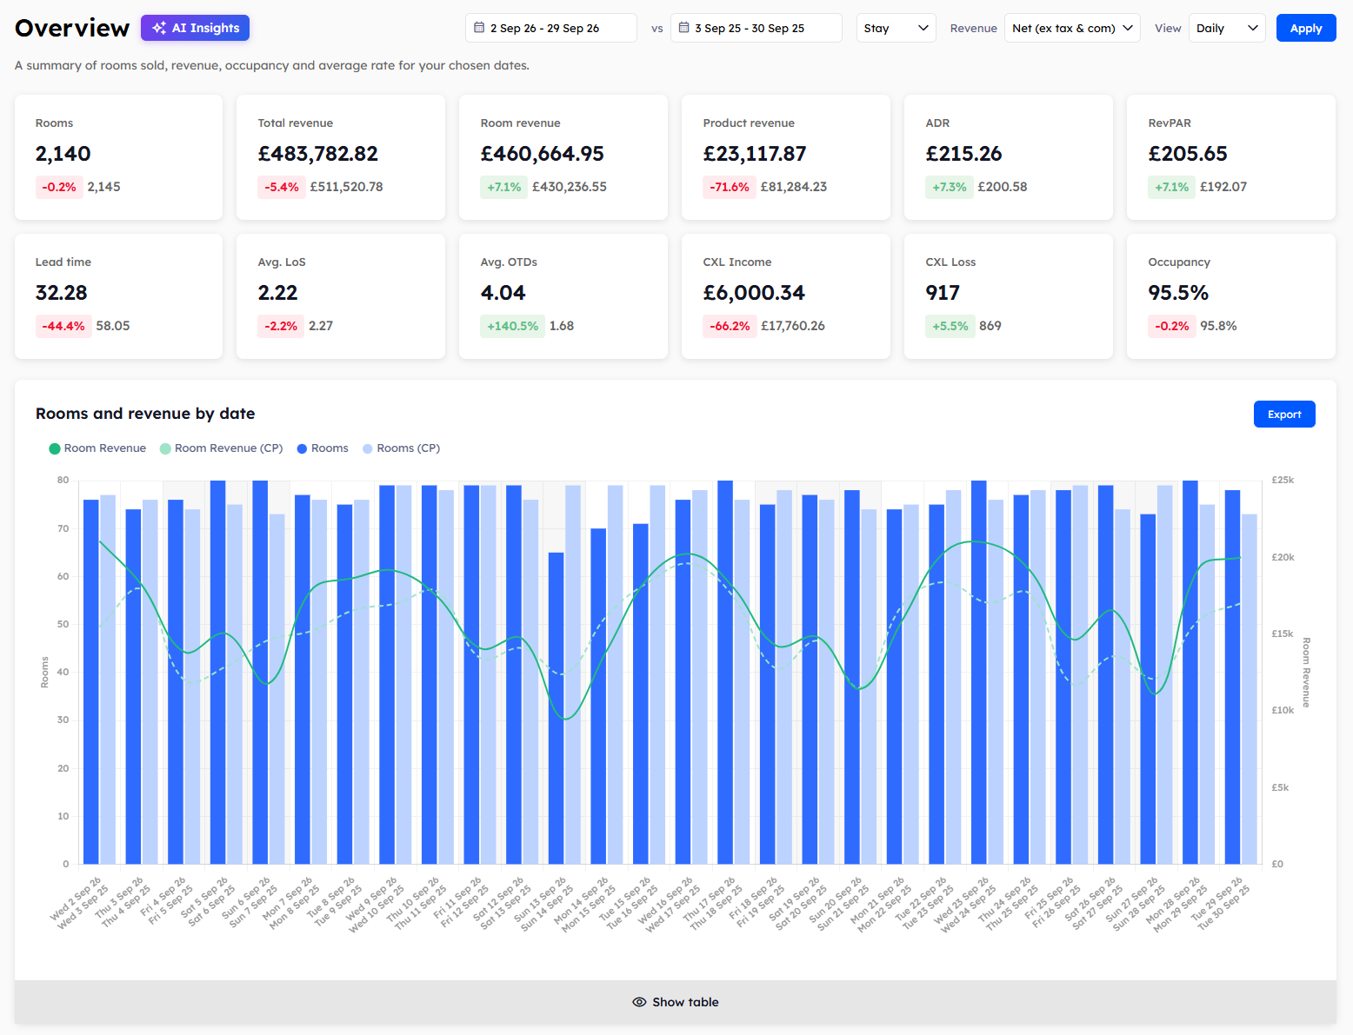The width and height of the screenshot is (1353, 1035).
Task: Open the Daily view dropdown
Action: 1227,28
